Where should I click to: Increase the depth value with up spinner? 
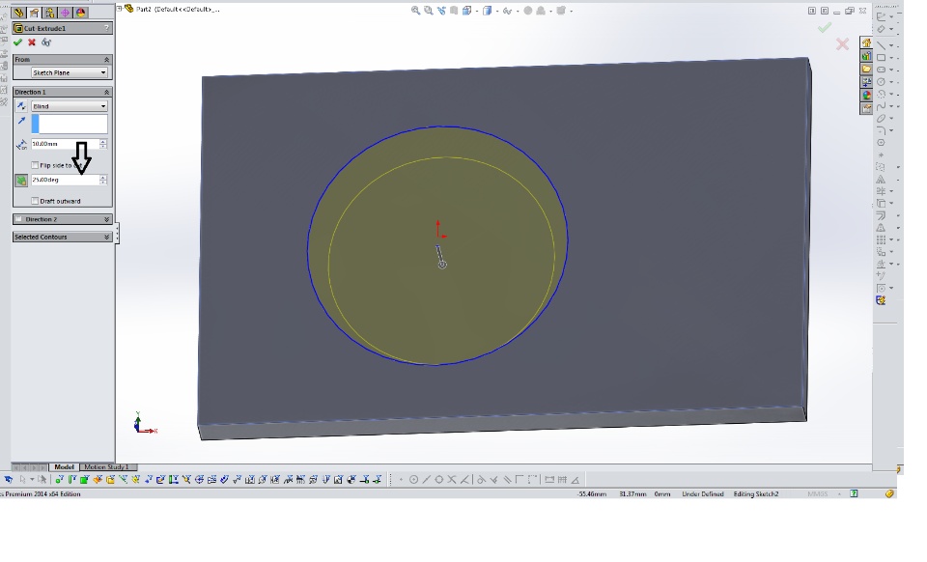click(103, 141)
